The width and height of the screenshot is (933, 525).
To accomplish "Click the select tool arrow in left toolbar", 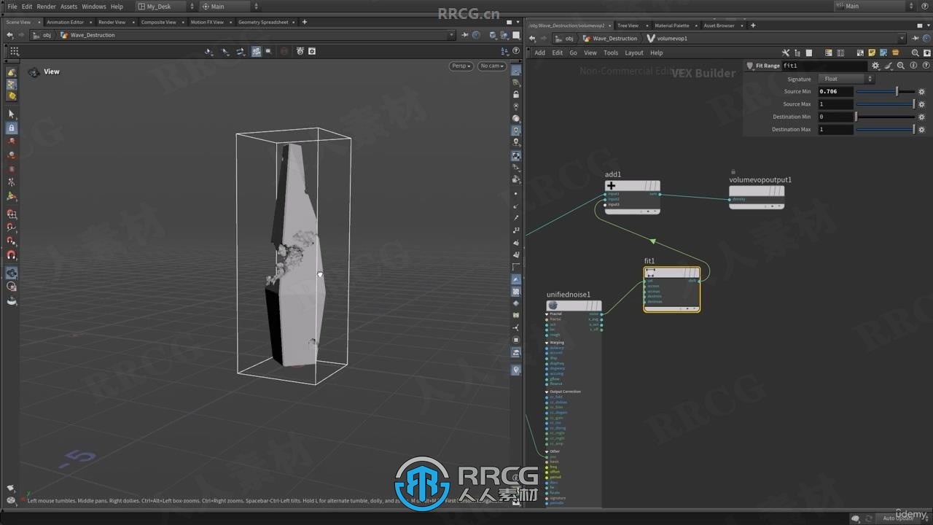I will click(11, 114).
